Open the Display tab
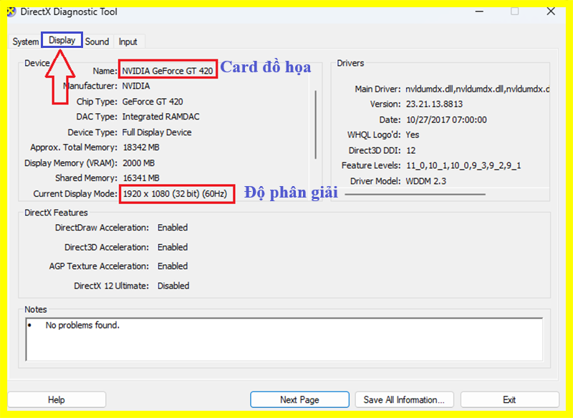The height and width of the screenshot is (418, 573). tap(62, 40)
